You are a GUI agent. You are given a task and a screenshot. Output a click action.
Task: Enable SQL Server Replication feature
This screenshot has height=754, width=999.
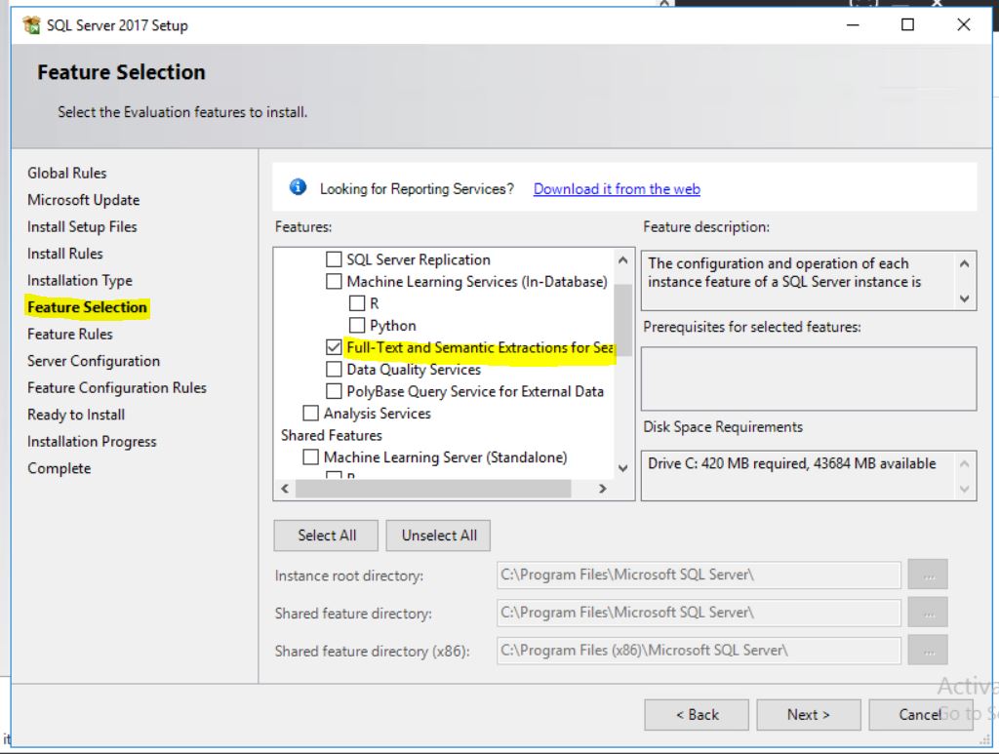(x=336, y=259)
